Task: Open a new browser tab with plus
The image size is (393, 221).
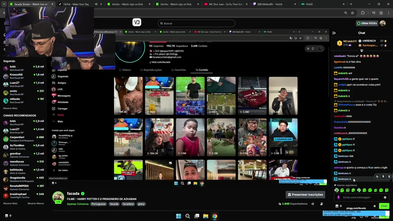Action: click(x=351, y=4)
